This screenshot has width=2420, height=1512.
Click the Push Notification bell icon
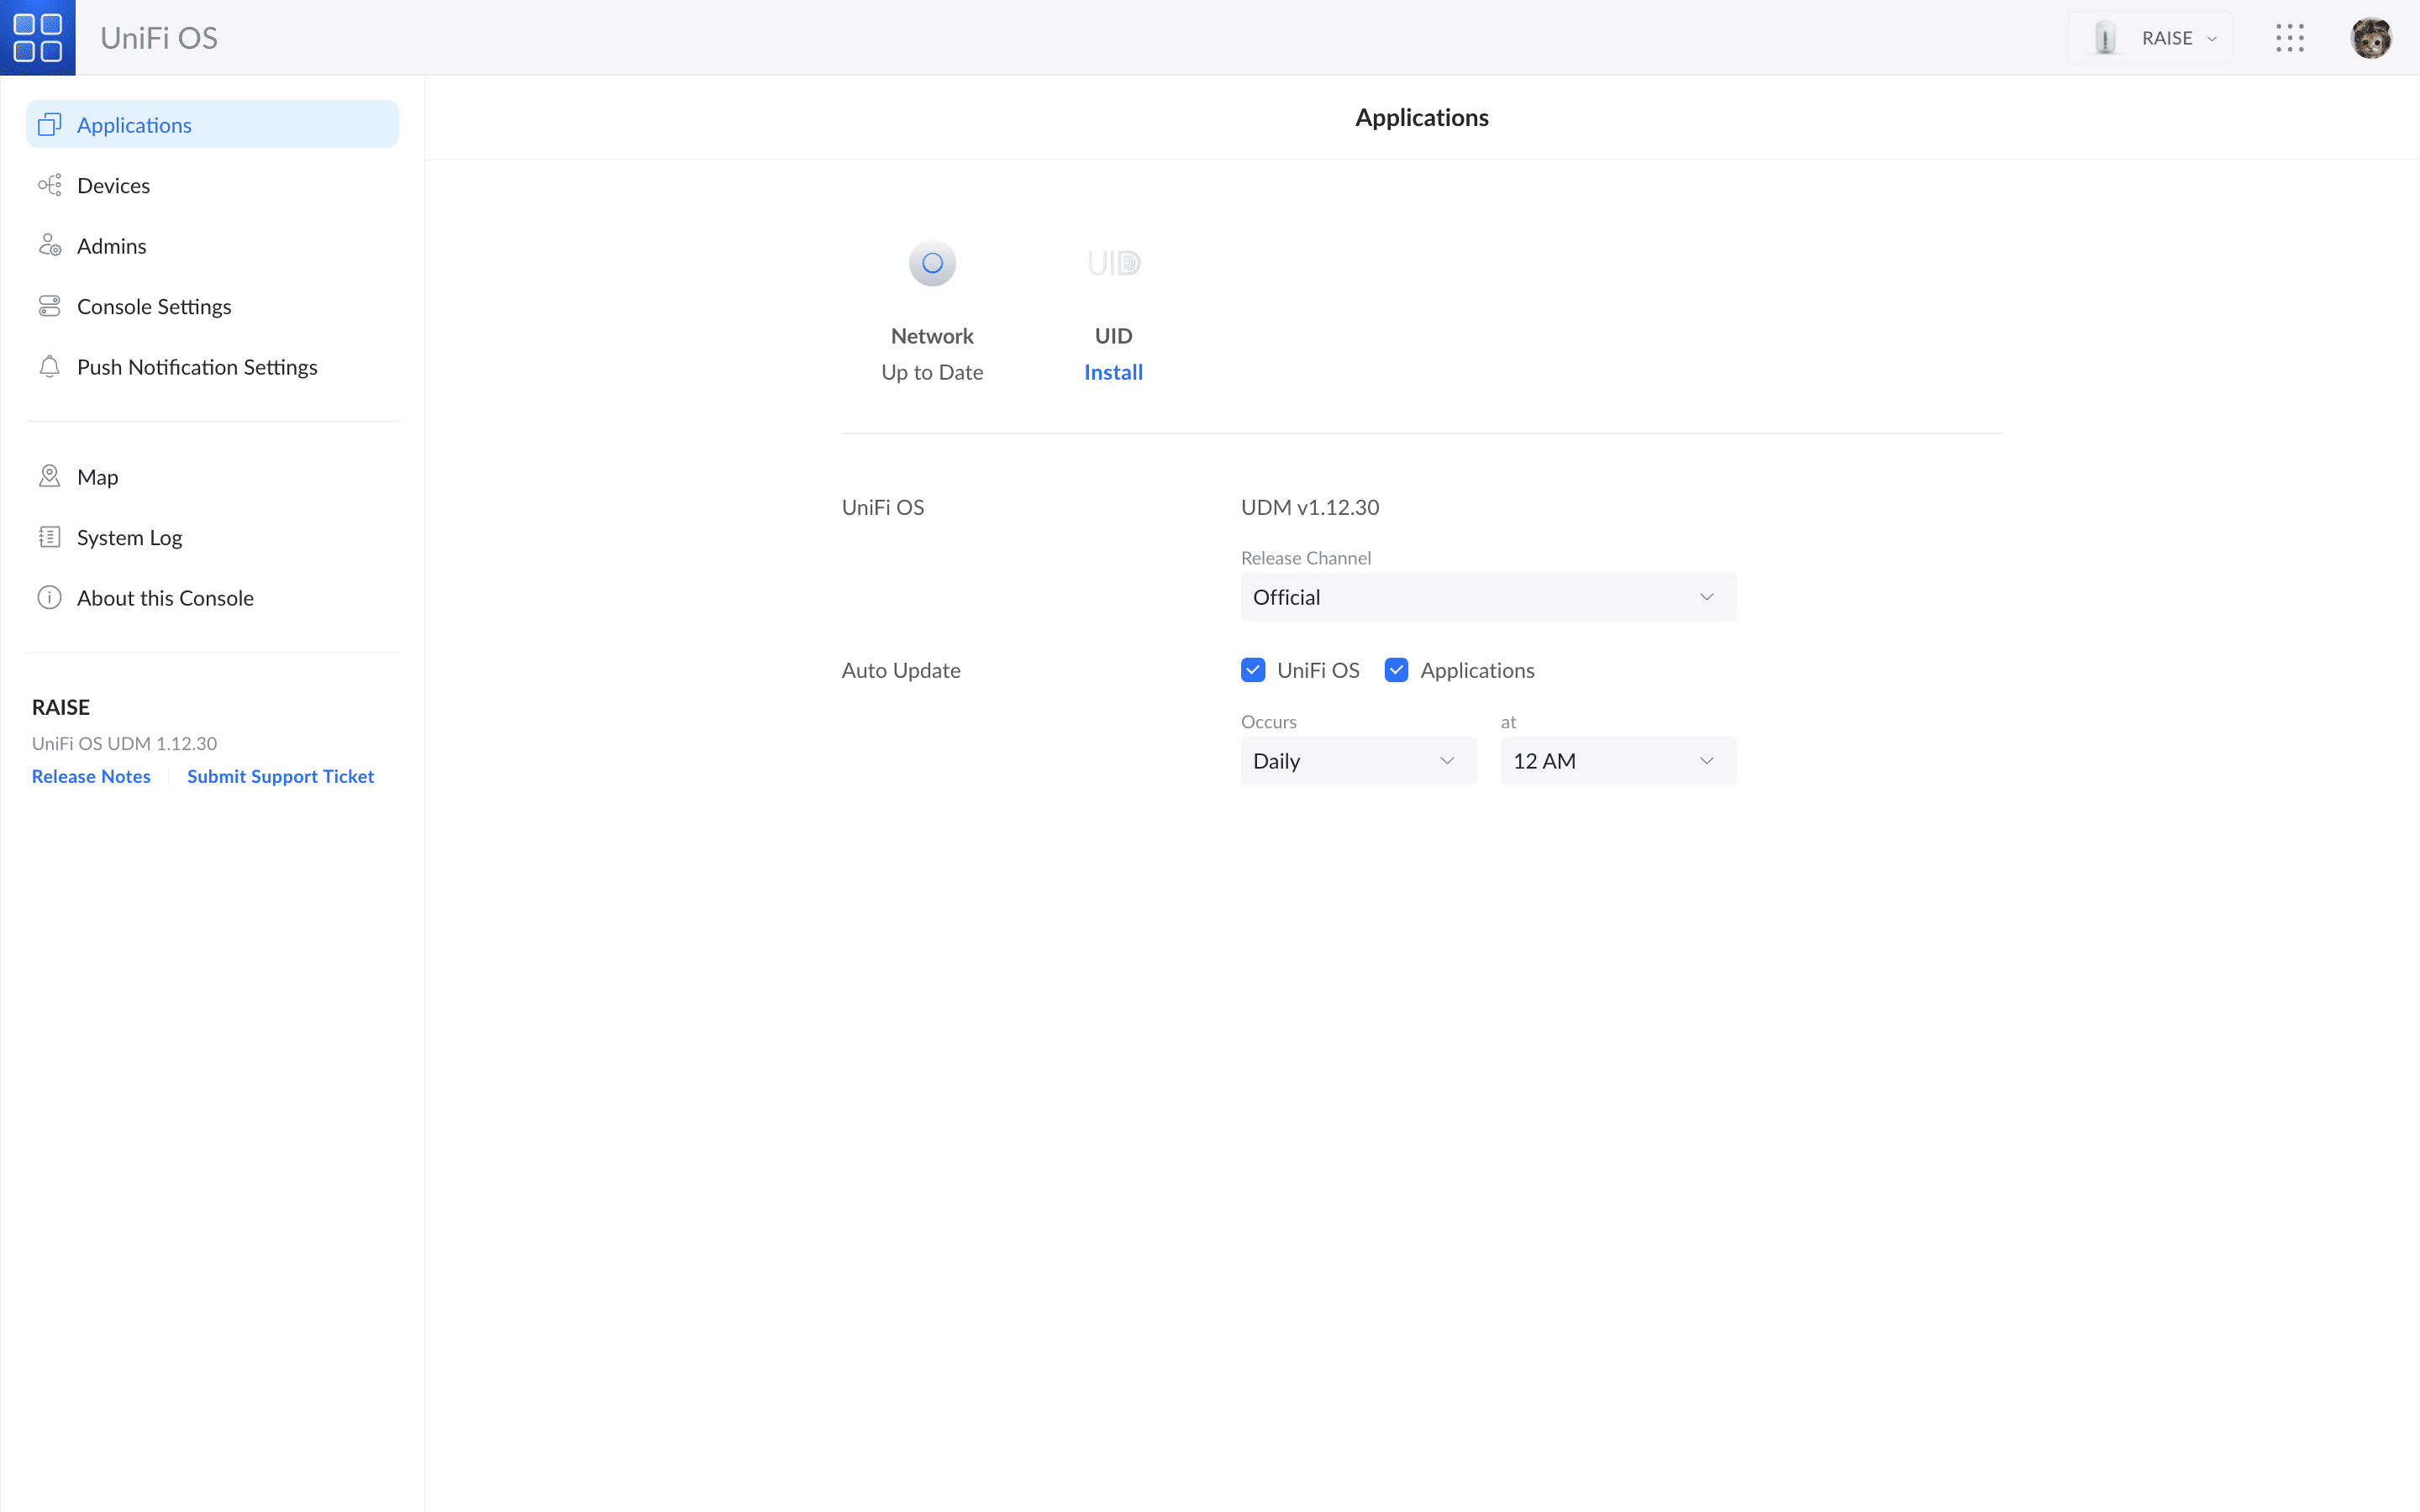[x=49, y=367]
